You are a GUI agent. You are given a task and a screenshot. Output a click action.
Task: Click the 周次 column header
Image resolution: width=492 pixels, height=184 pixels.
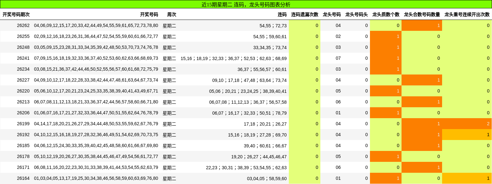click(x=172, y=14)
